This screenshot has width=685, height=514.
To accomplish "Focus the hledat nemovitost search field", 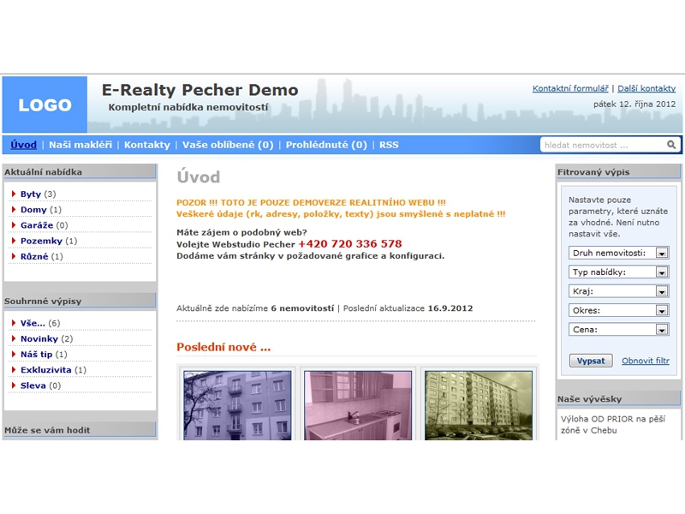I will point(603,145).
